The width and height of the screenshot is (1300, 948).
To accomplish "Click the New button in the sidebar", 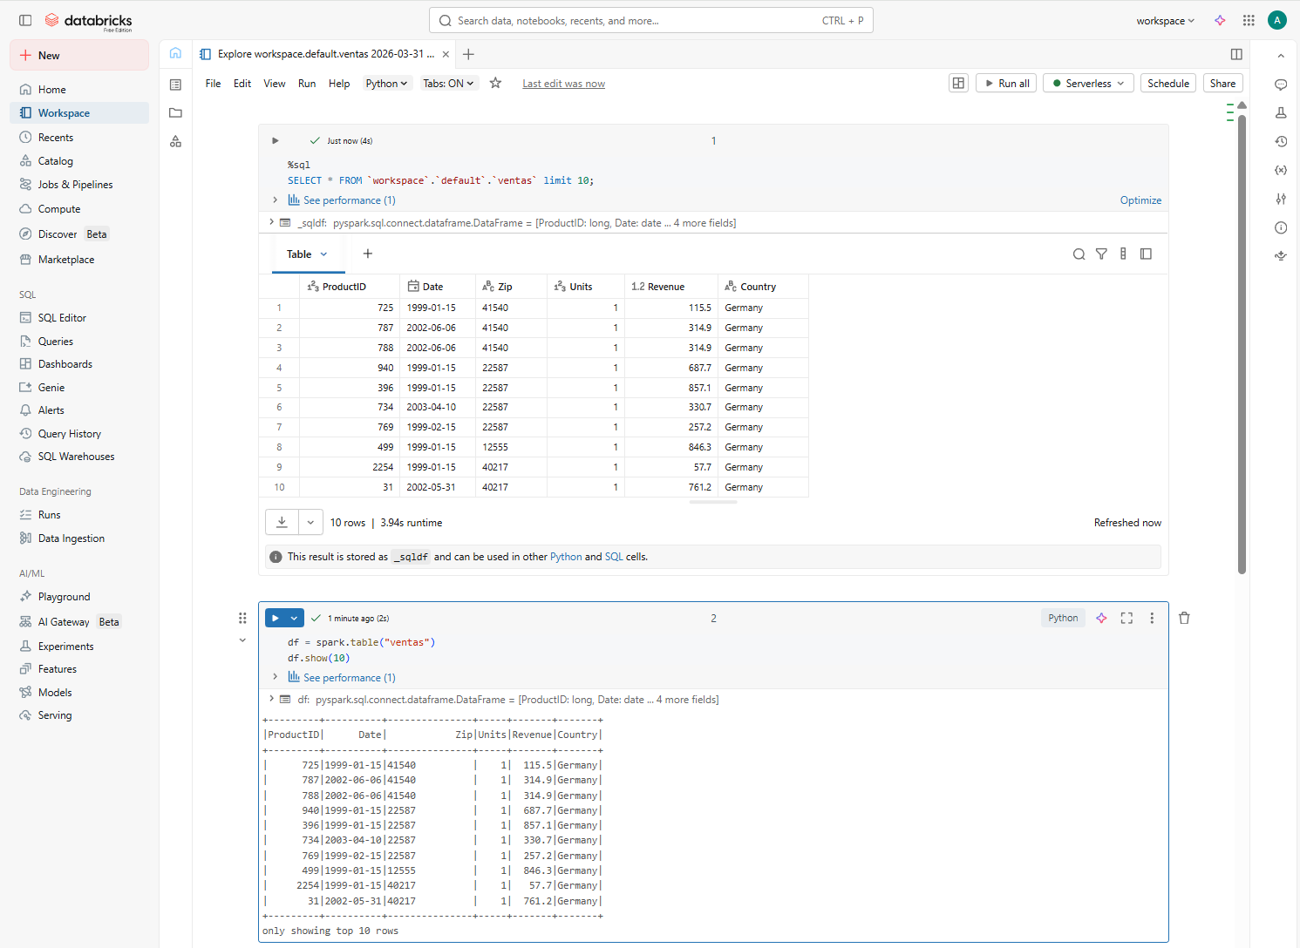I will click(79, 55).
